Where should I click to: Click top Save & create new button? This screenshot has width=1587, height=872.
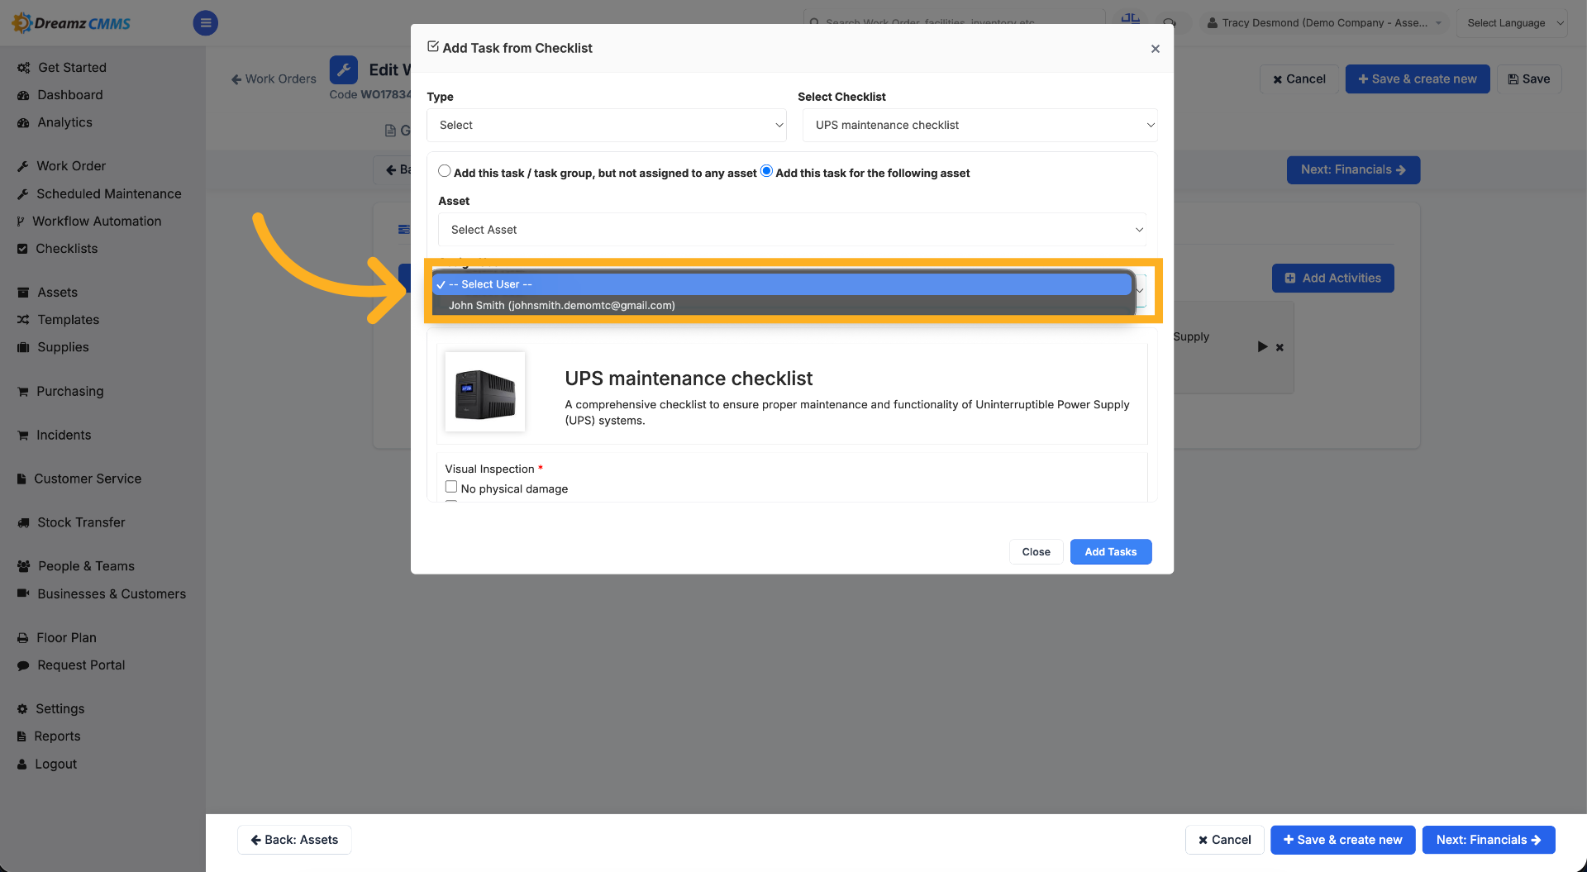(x=1418, y=79)
